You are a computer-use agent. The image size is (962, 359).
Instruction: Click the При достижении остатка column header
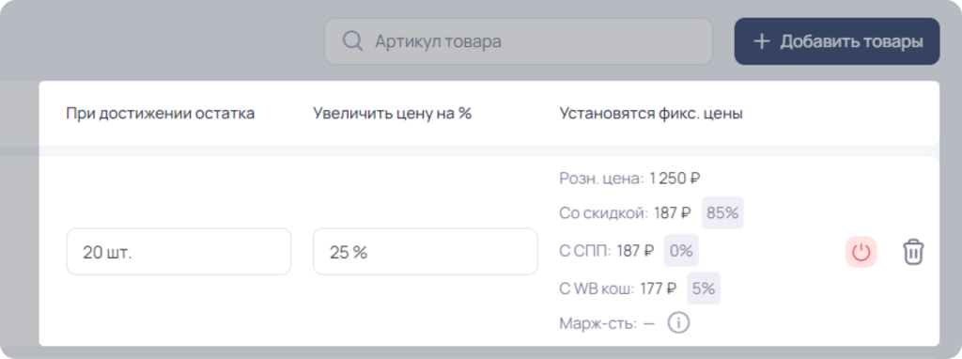click(160, 114)
